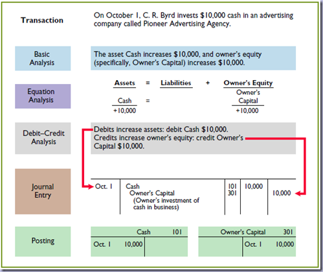Click the 10,000 debit amount in Cash T-account
This screenshot has height=272, width=323.
[x=133, y=244]
